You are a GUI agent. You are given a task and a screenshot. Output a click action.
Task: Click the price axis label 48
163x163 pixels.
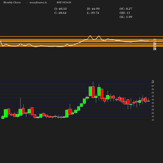[153, 96]
